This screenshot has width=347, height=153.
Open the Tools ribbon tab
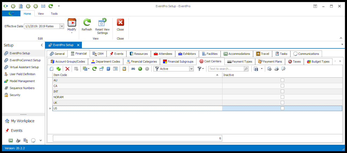click(54, 14)
